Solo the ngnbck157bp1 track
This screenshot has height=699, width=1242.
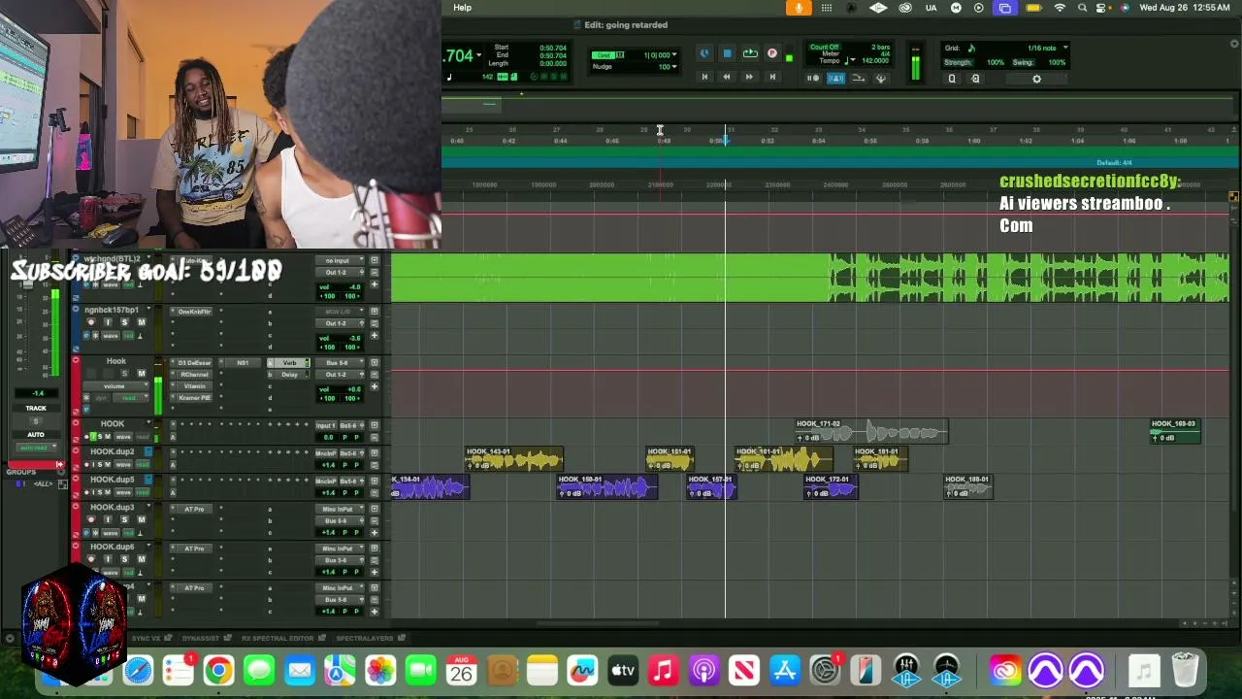pos(124,322)
